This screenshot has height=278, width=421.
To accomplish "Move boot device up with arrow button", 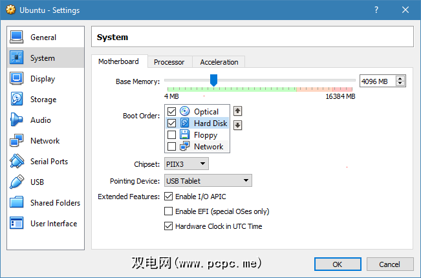I will pyautogui.click(x=237, y=111).
